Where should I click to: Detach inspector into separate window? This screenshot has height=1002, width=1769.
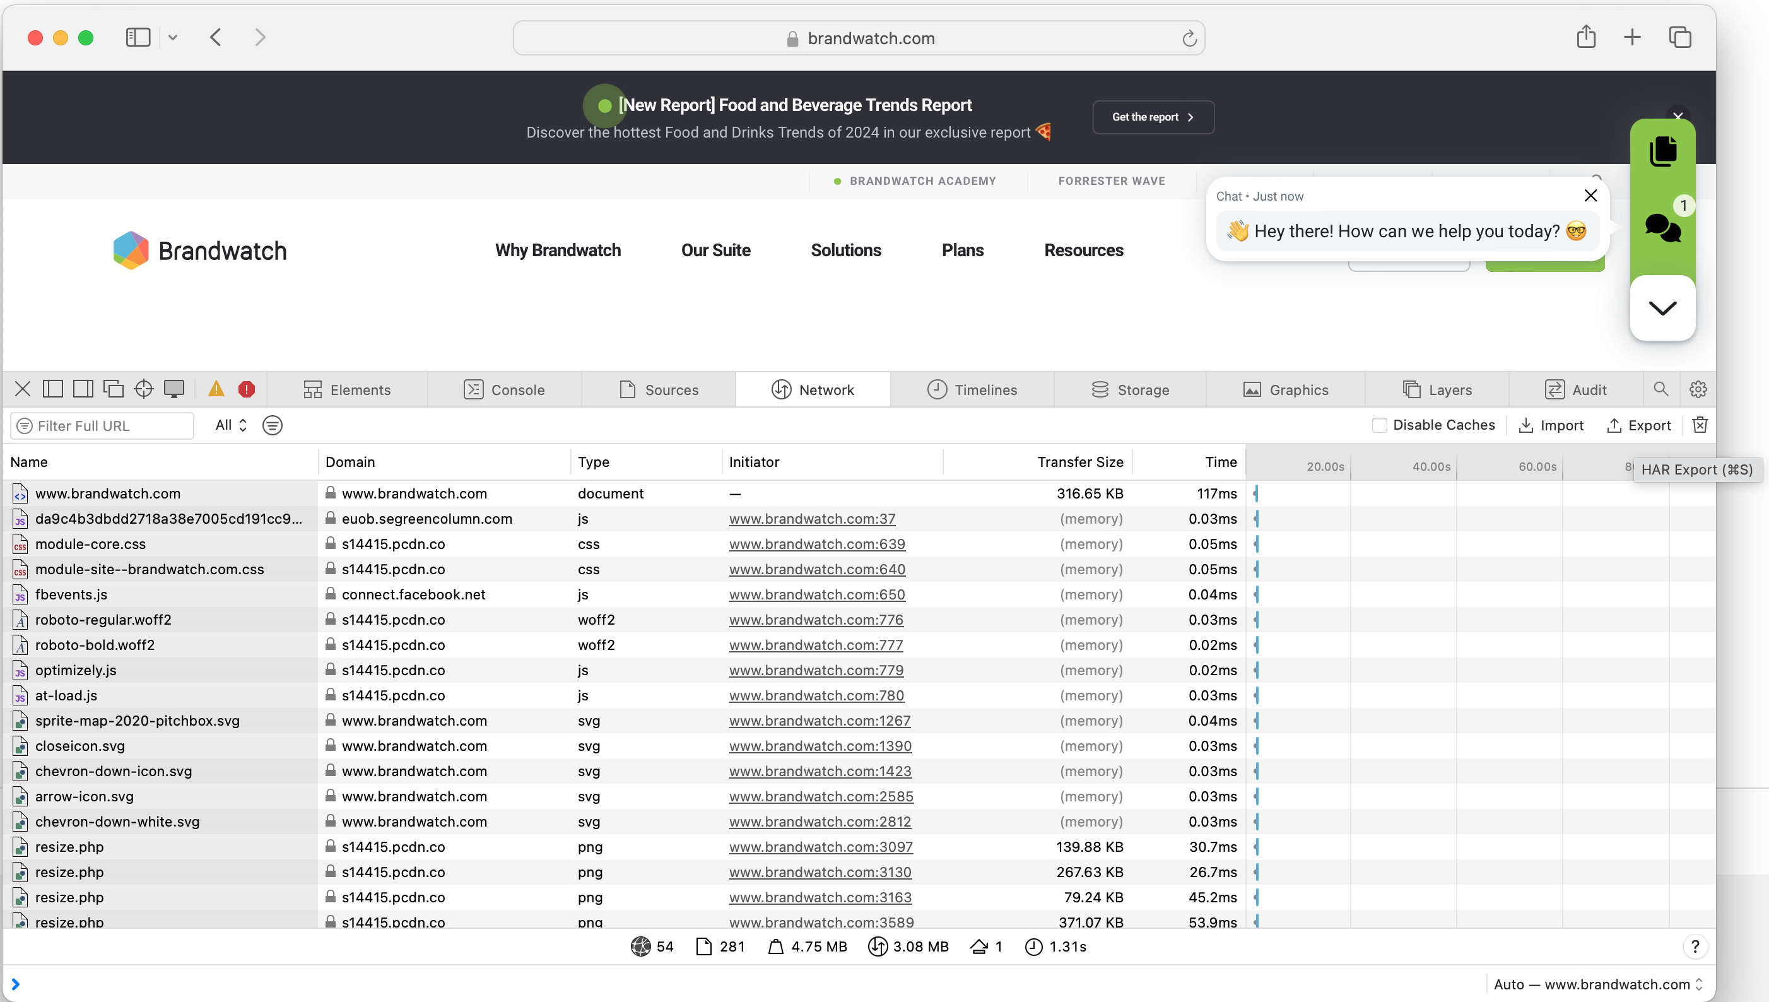click(114, 389)
